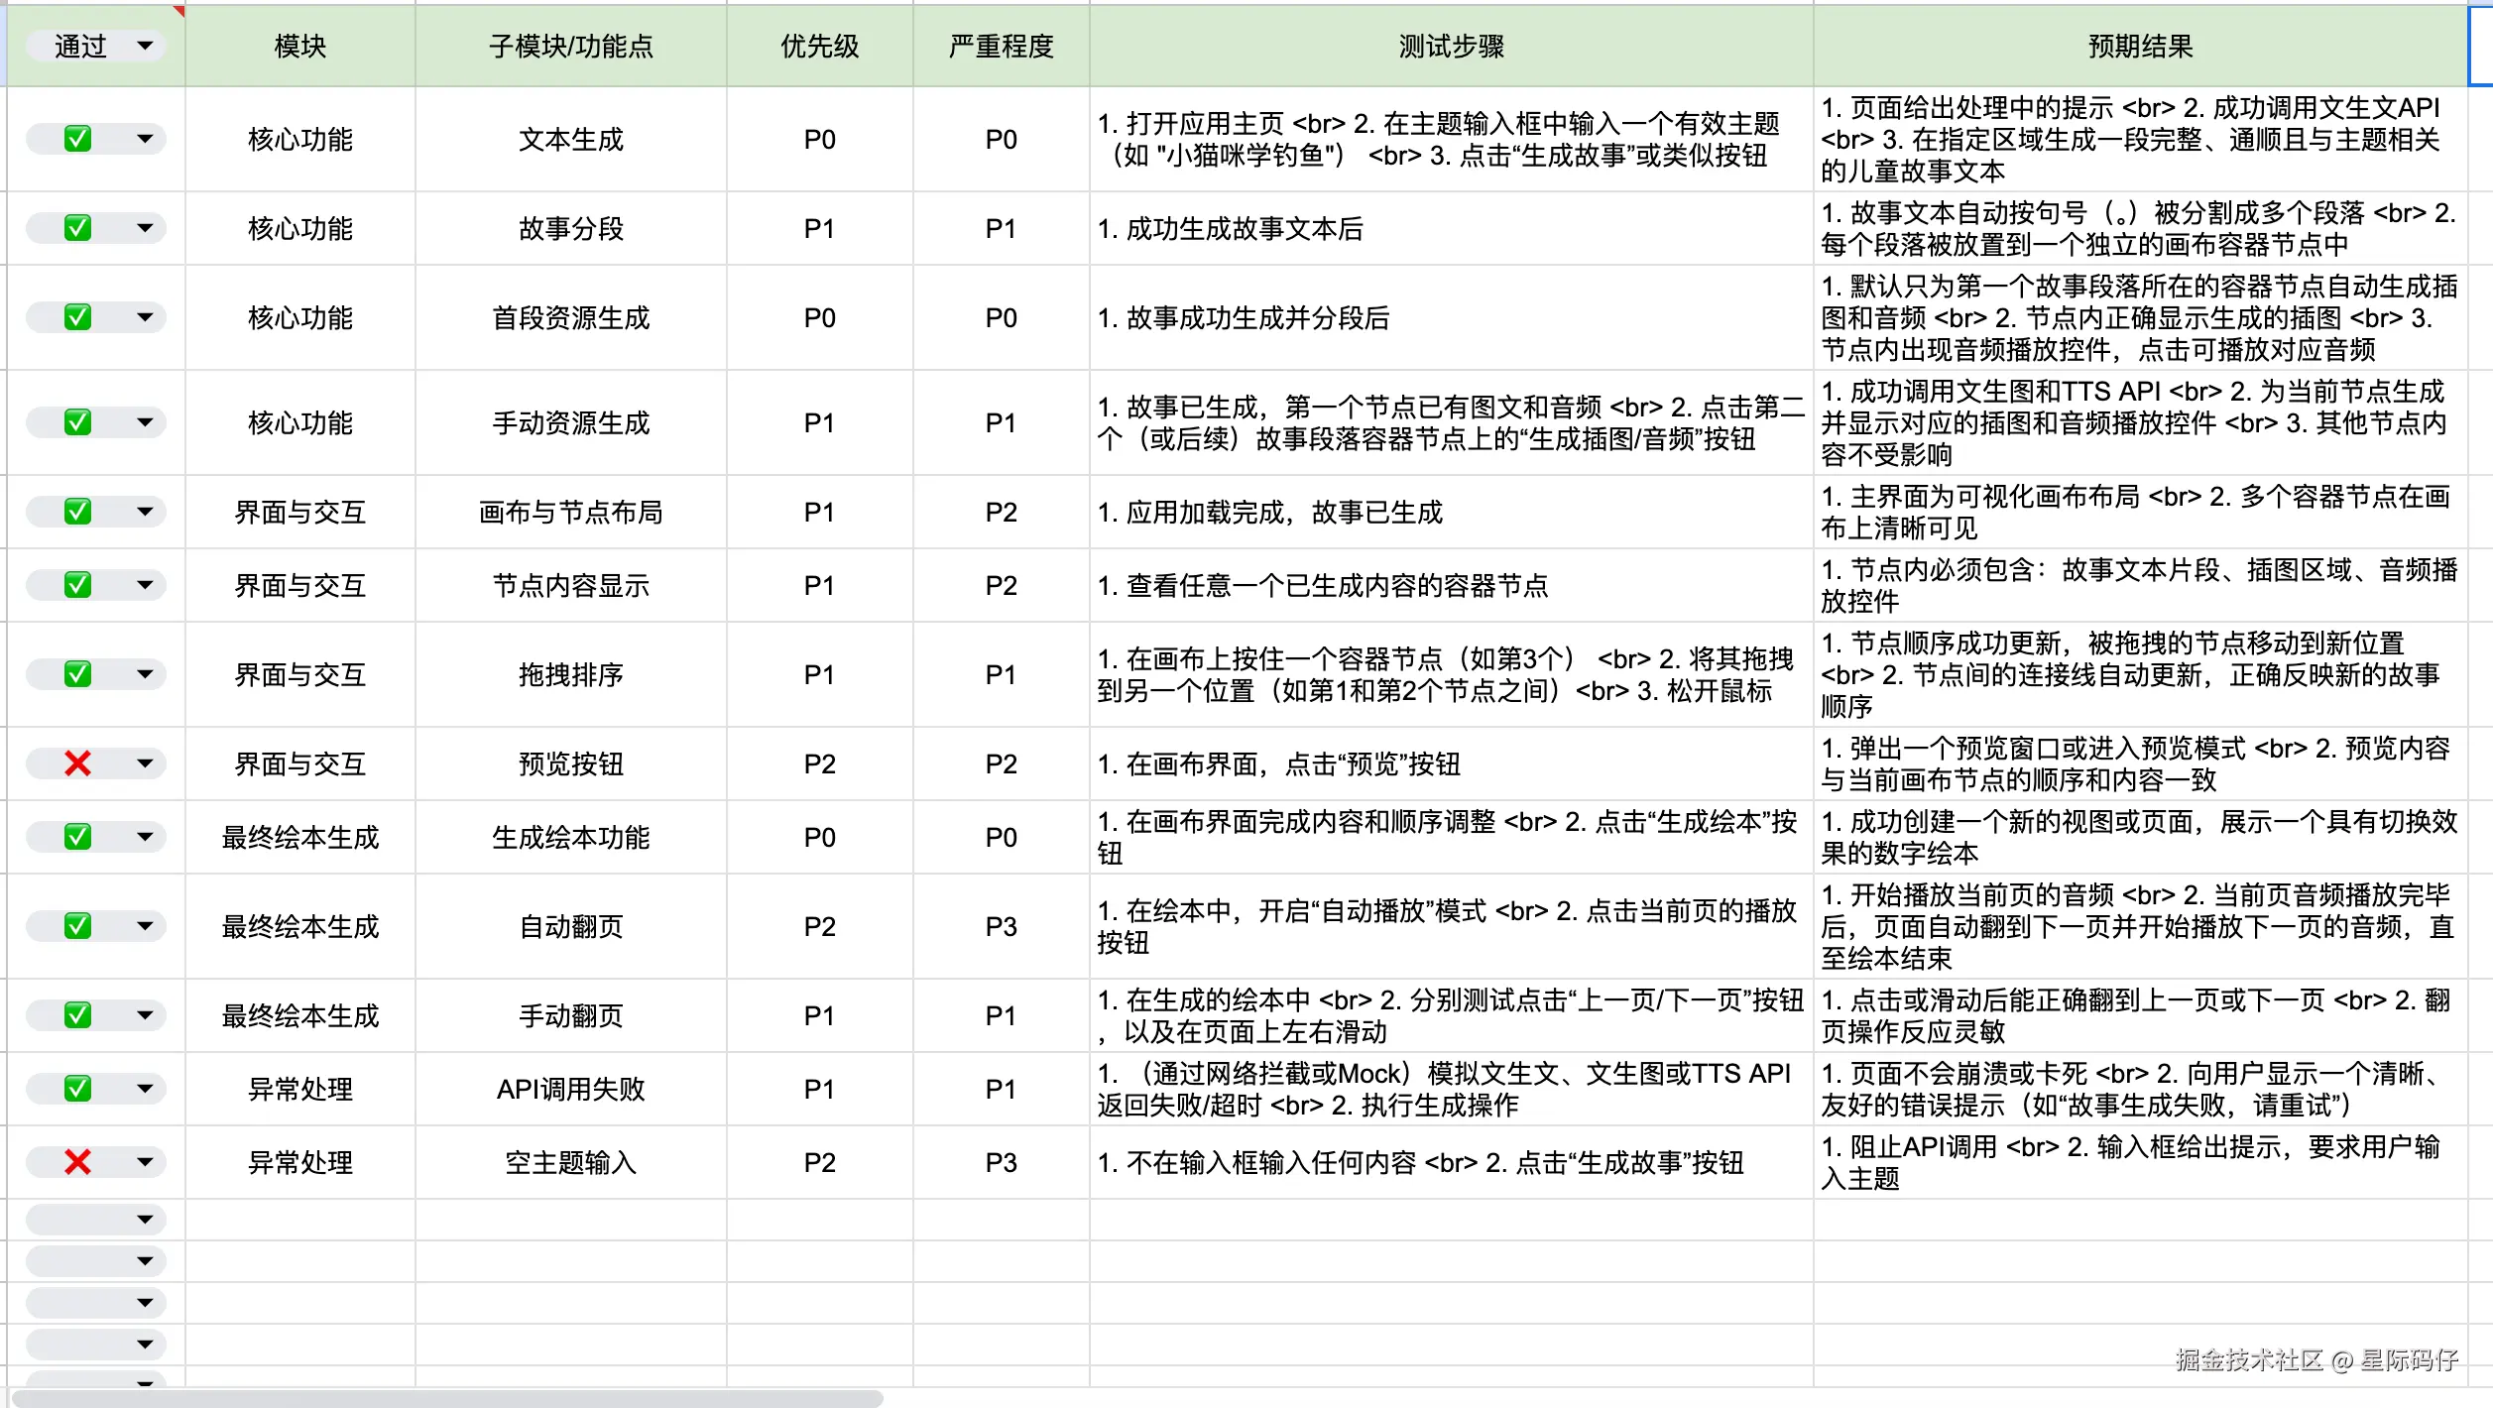The image size is (2493, 1408).
Task: Click the red X in 预览按钮 row
Action: [77, 763]
